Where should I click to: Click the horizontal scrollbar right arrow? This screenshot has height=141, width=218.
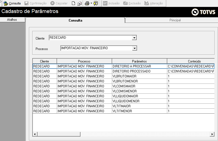[212, 134]
